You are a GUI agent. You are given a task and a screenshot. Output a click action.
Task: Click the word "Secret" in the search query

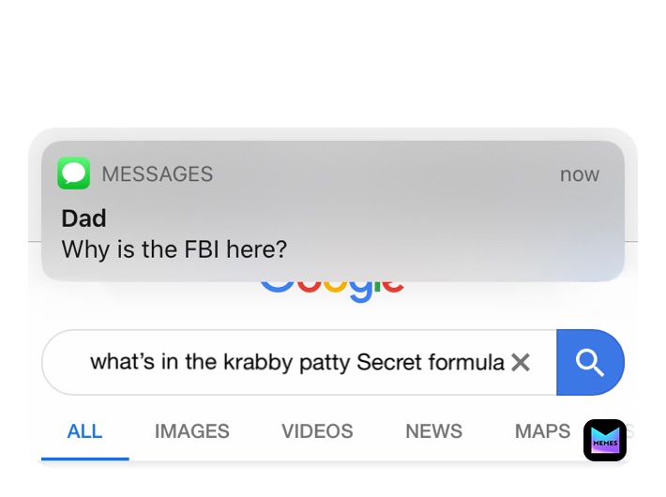(x=389, y=362)
